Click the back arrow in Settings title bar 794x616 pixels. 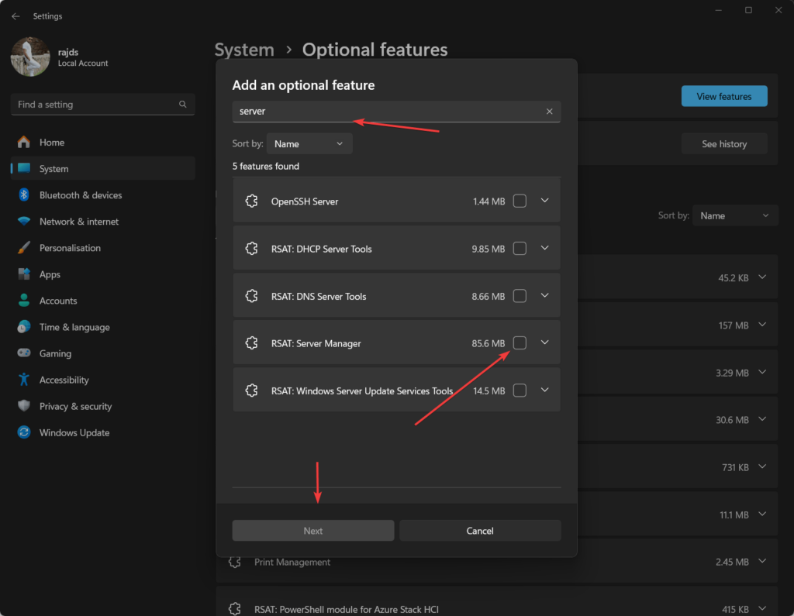(x=16, y=16)
